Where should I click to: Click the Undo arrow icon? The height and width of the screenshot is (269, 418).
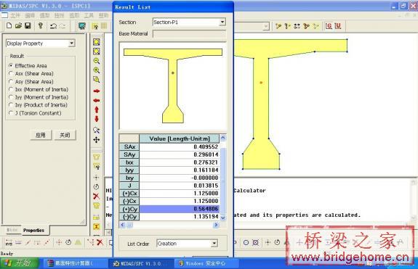click(x=53, y=26)
